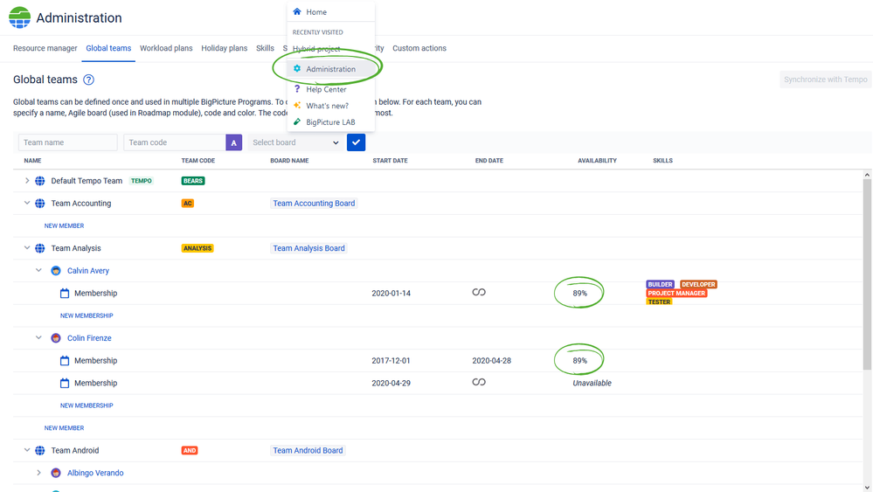The height and width of the screenshot is (492, 873).
Task: Select Help Center menu entry
Action: point(330,89)
